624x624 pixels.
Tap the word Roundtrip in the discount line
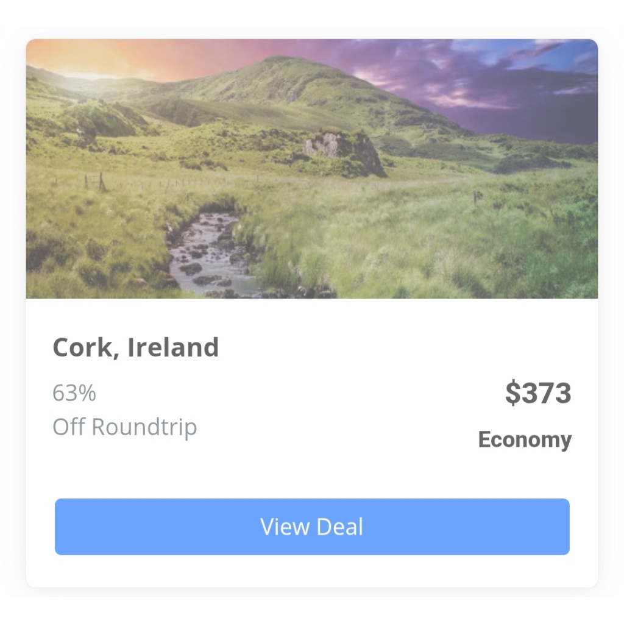pos(144,427)
